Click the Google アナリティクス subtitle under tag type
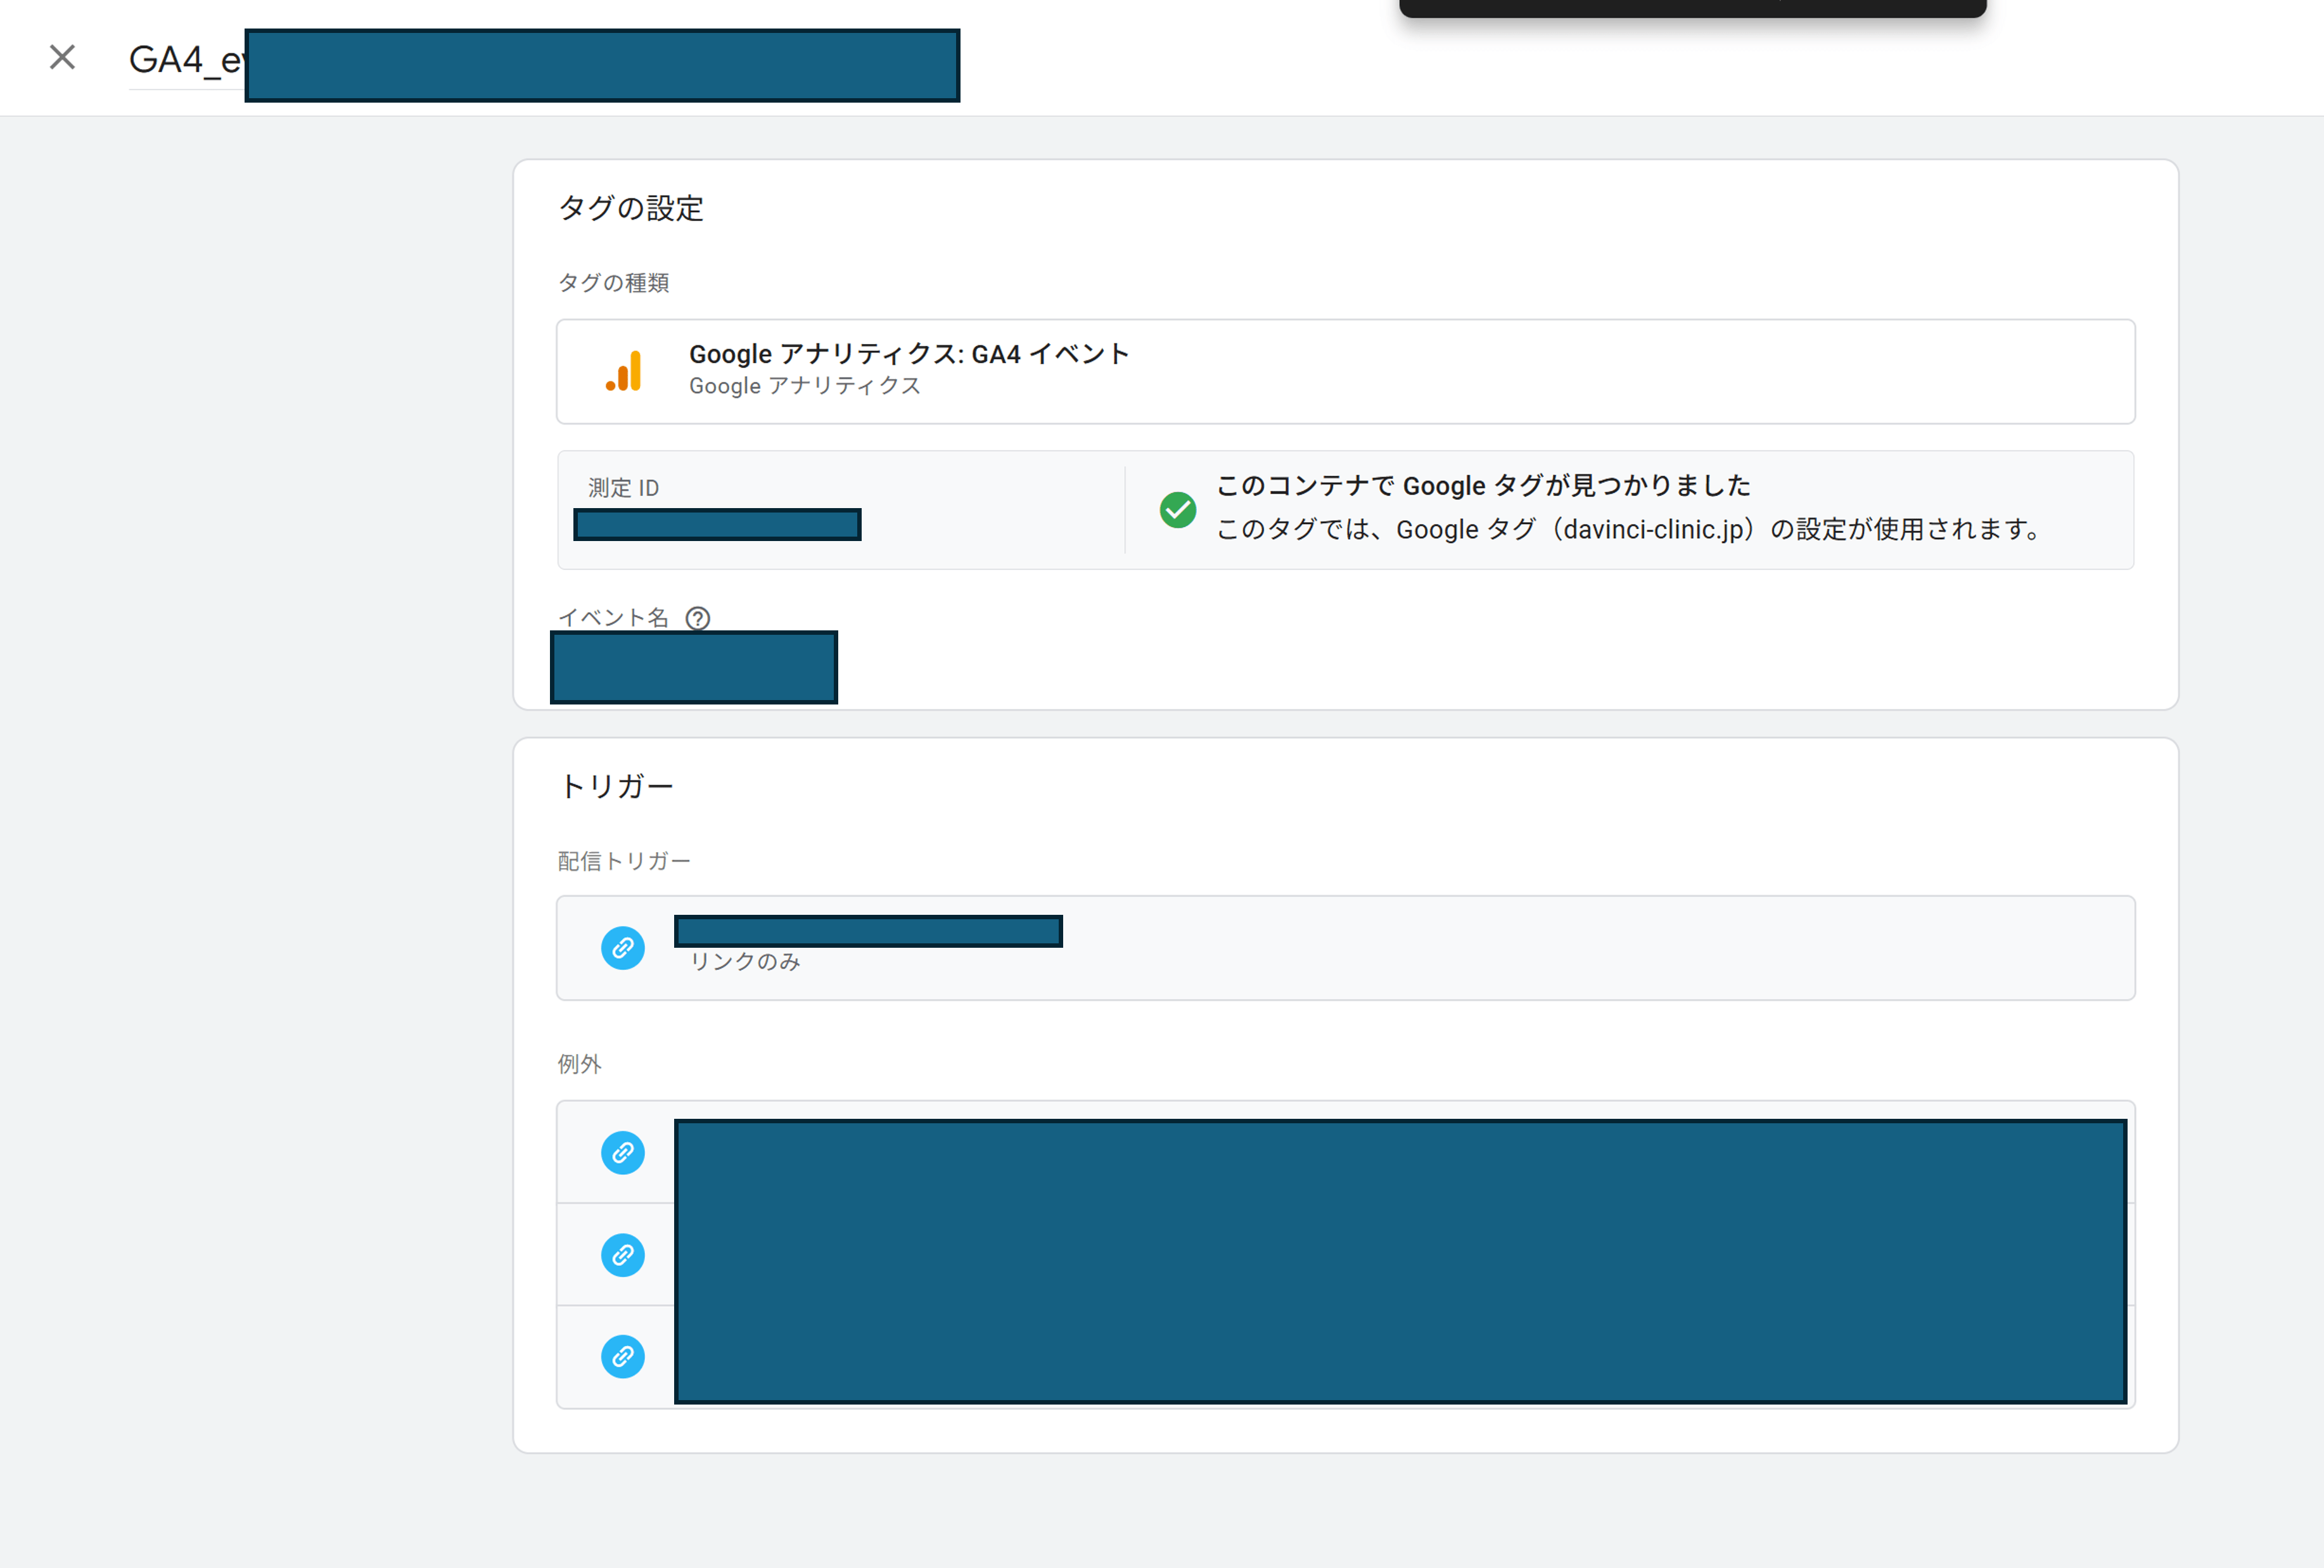Viewport: 2324px width, 1568px height. (804, 387)
